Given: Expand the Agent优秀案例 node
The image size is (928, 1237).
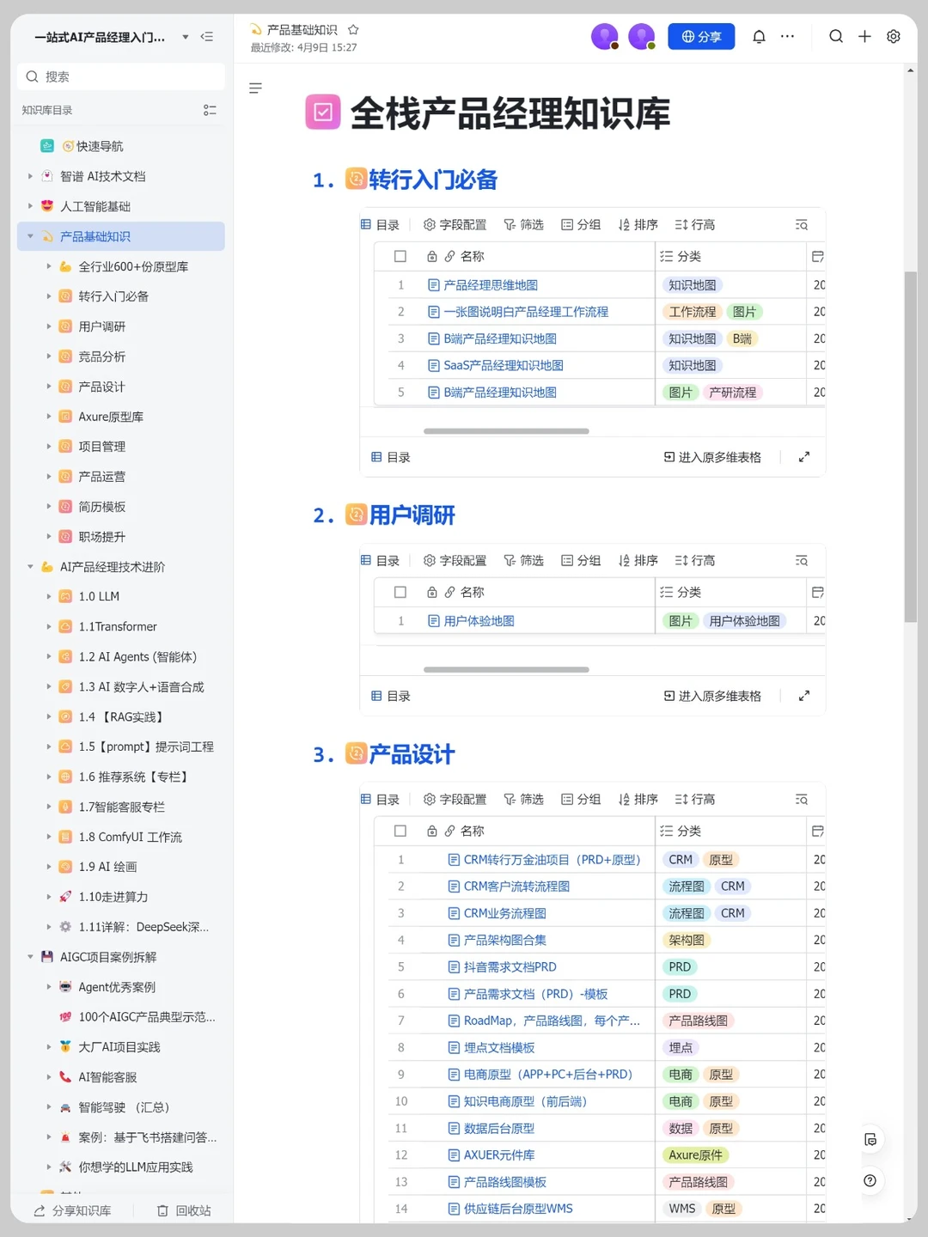Looking at the screenshot, I should point(49,987).
